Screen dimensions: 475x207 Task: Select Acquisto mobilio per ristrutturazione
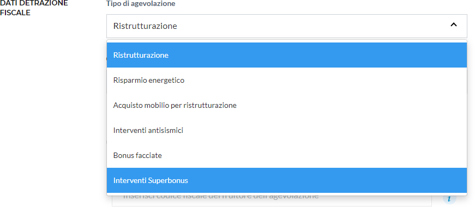286,105
